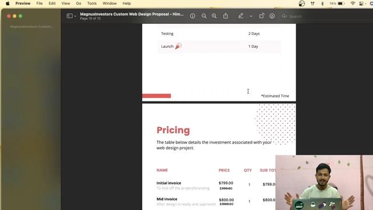
Task: Open the File menu
Action: pyautogui.click(x=40, y=3)
